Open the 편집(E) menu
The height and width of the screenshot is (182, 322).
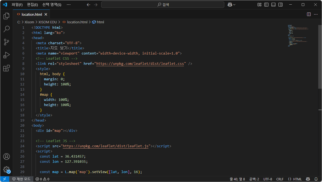click(x=33, y=5)
